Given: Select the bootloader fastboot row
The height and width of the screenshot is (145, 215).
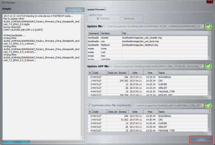Looking at the screenshot, I should pyautogui.click(x=148, y=45).
